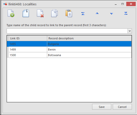Image resolution: width=137 pixels, height=115 pixels.
Task: Move selected record to bottom
Action: coord(126,13)
